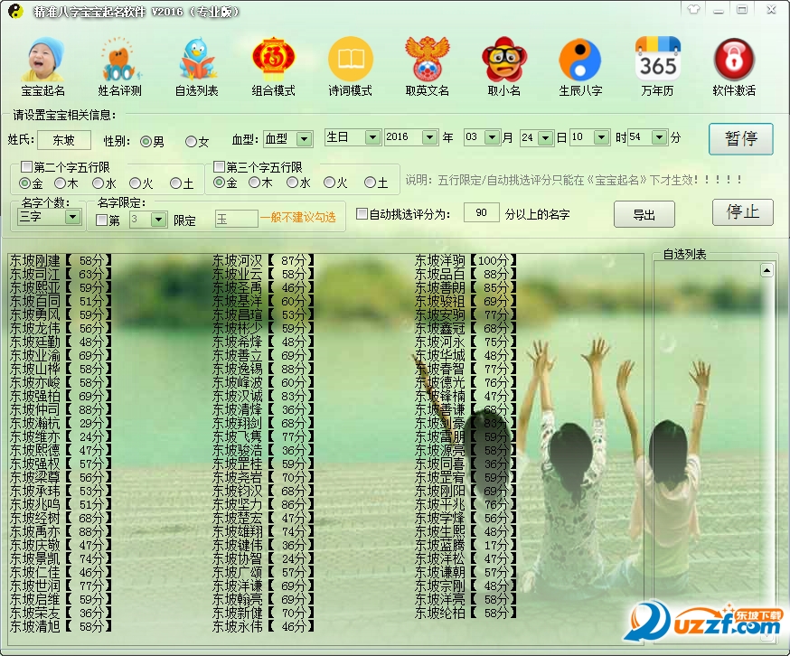
Task: Enable 第三个字五行限 checkbox
Action: [x=219, y=166]
